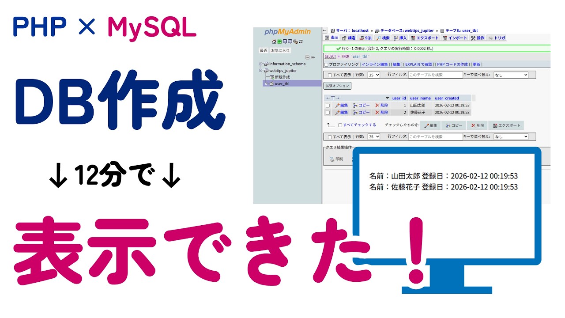
Task: Click the reload navigation panel icon
Action: 301,42
